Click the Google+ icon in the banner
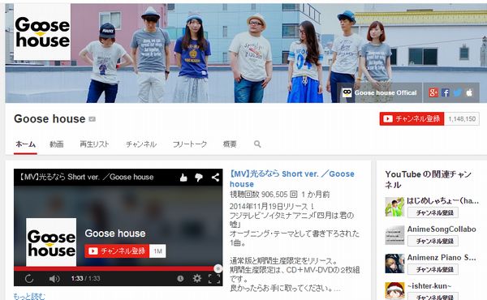Viewport: 487px width, 300px height. point(433,92)
